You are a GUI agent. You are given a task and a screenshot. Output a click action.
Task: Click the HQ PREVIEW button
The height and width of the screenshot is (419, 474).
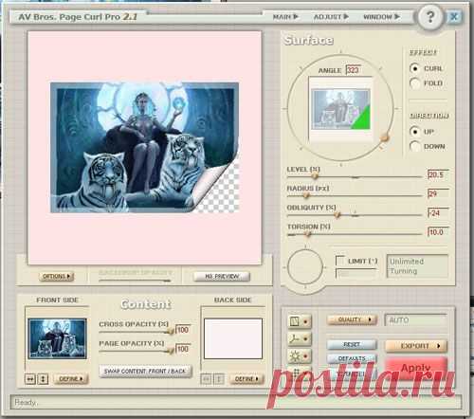point(222,277)
